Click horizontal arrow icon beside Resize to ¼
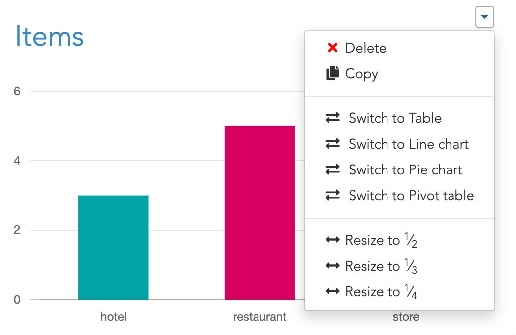This screenshot has width=516, height=335. [333, 291]
